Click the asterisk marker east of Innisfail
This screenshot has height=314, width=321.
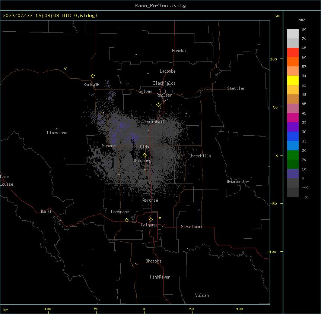coord(187,113)
